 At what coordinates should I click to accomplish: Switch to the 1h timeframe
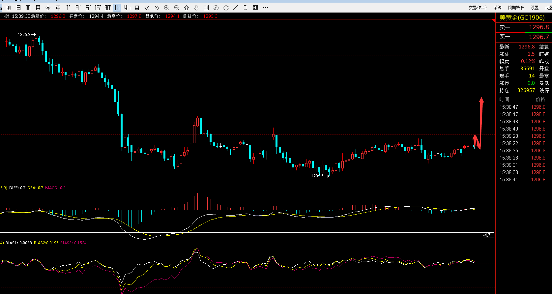click(117, 8)
